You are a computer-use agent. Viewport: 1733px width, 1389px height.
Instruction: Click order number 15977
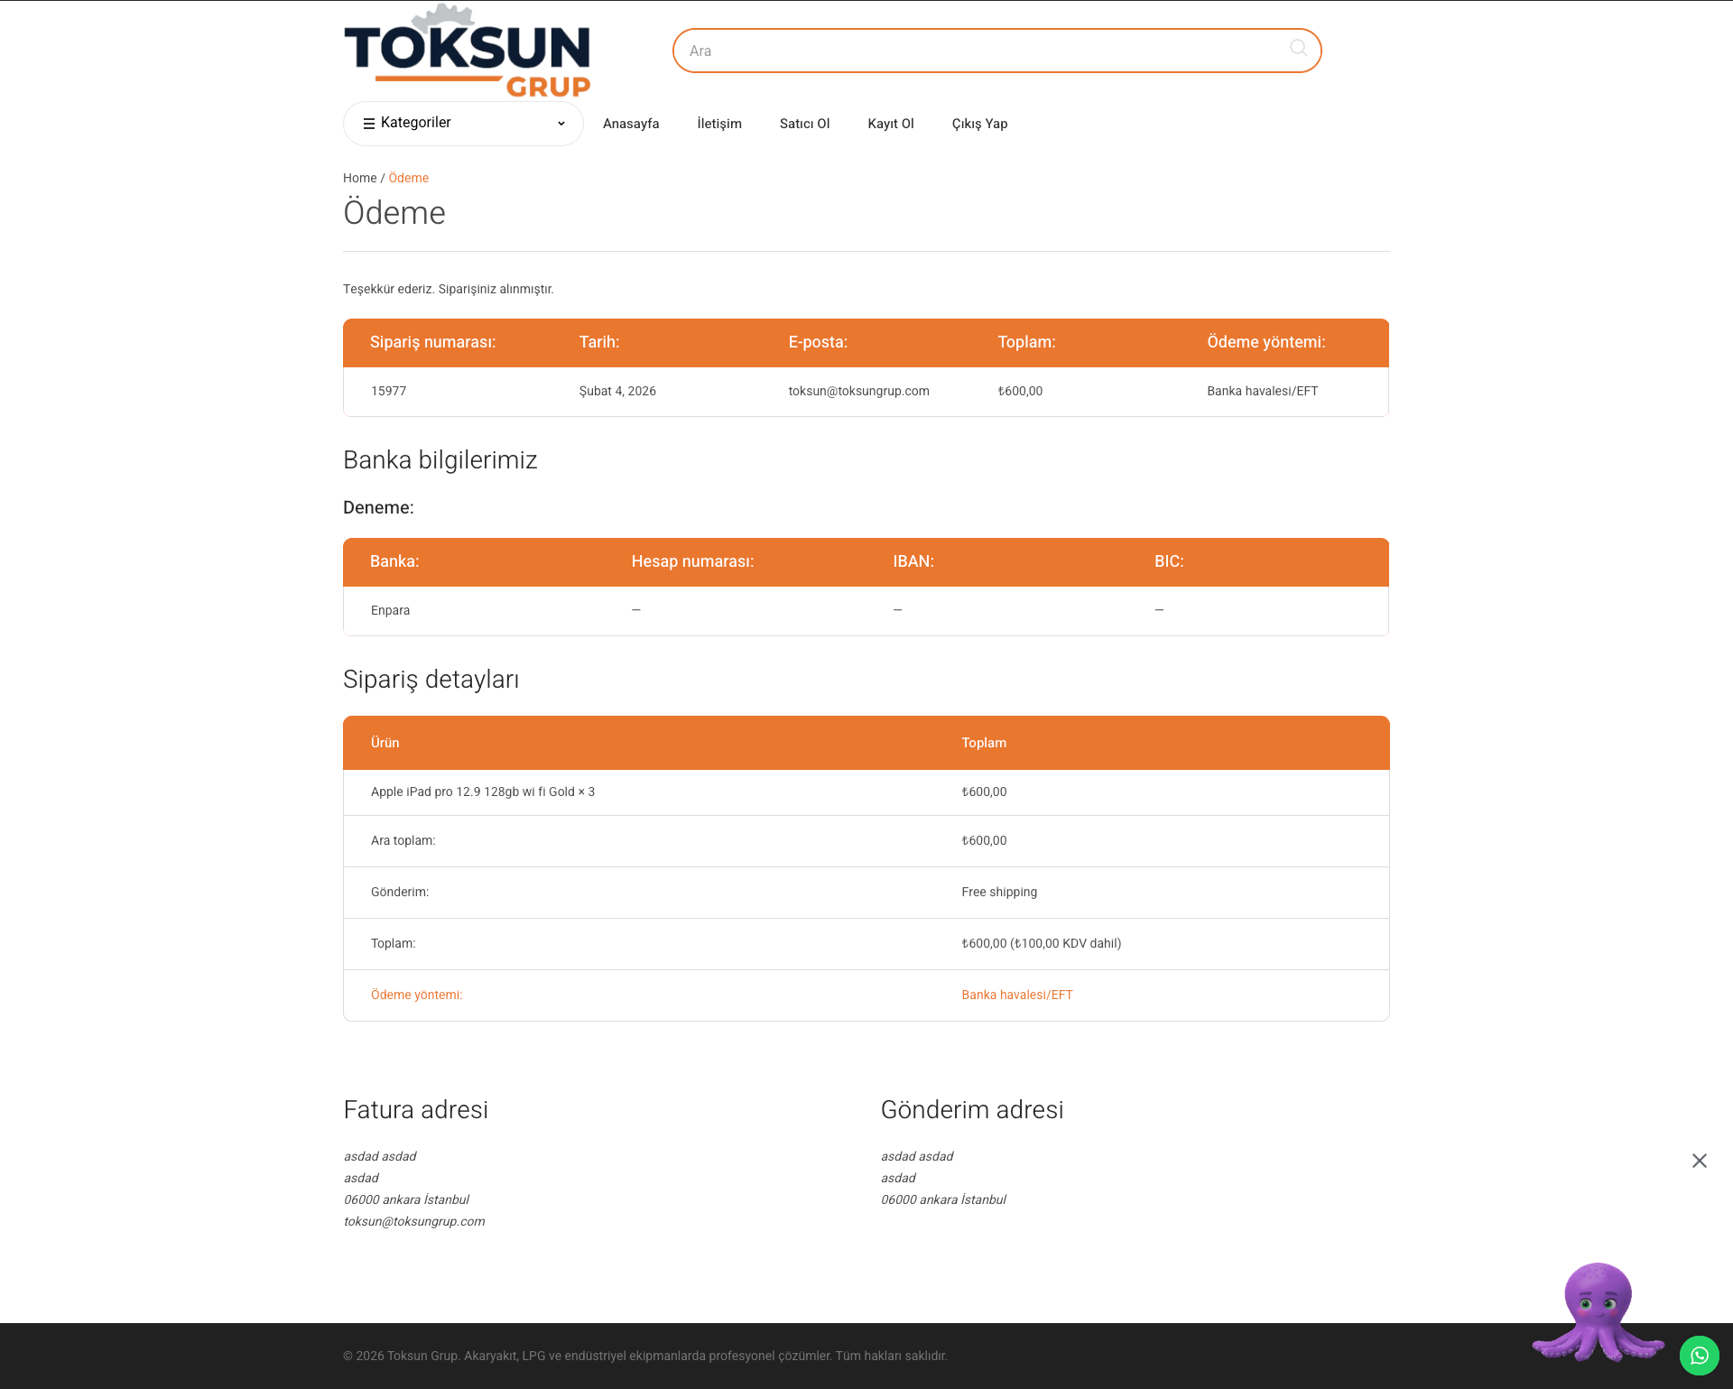click(x=388, y=391)
